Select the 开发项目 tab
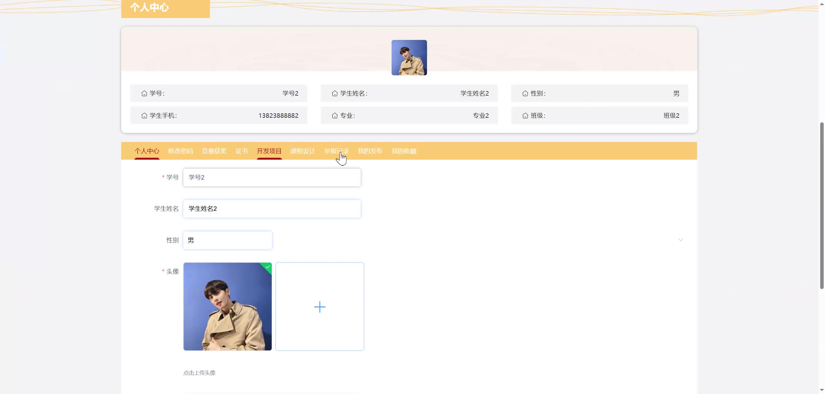The height and width of the screenshot is (394, 825). coord(269,151)
